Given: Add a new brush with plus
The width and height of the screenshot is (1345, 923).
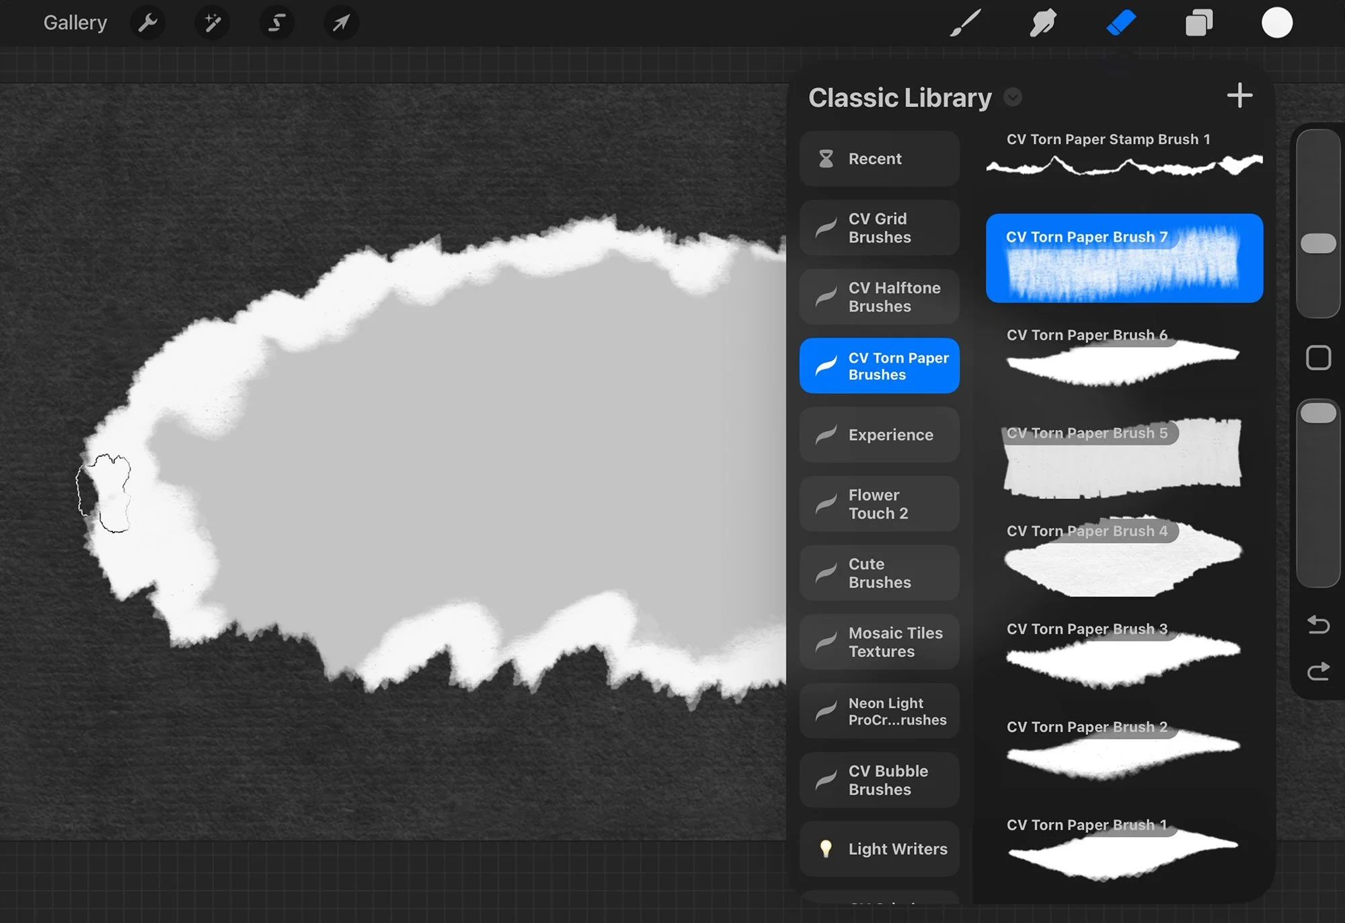Looking at the screenshot, I should (x=1239, y=96).
